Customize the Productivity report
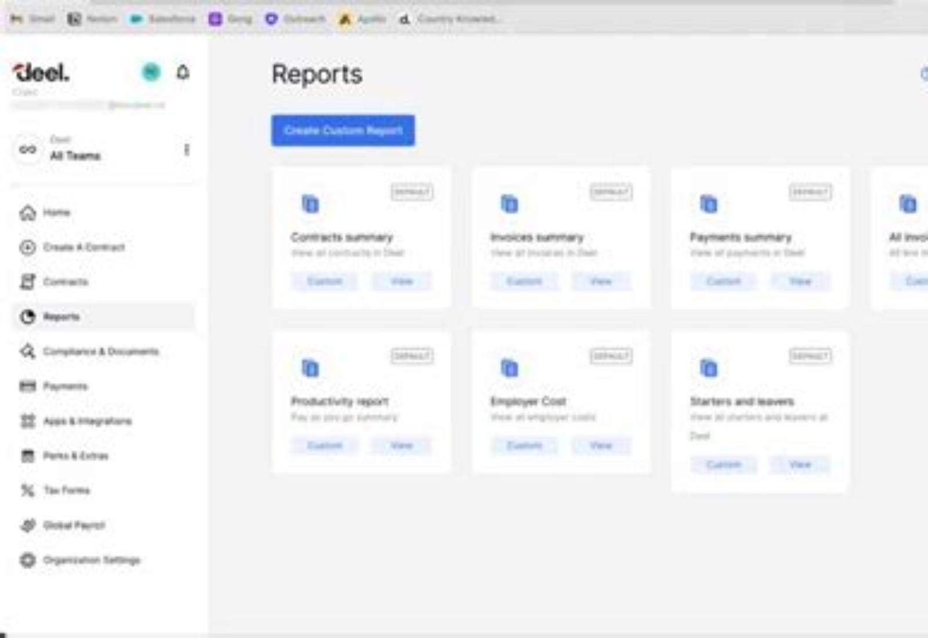Screen dimensions: 928x638 (x=325, y=445)
